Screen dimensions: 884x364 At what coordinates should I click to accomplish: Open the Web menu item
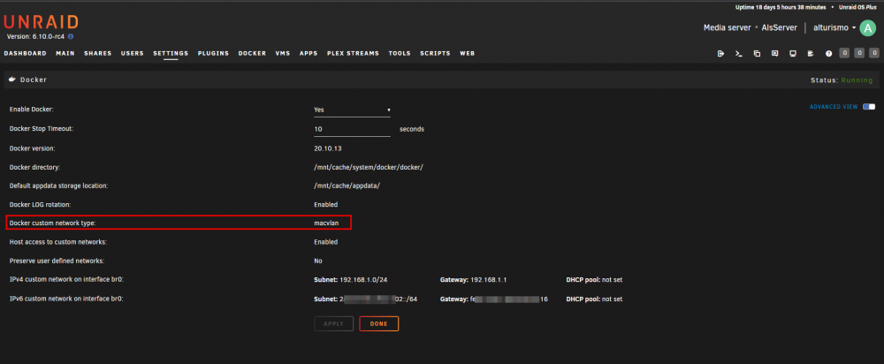pos(468,54)
